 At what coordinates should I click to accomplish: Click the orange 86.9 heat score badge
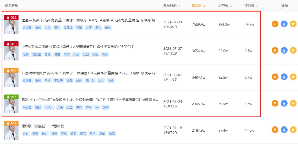click(x=11, y=123)
